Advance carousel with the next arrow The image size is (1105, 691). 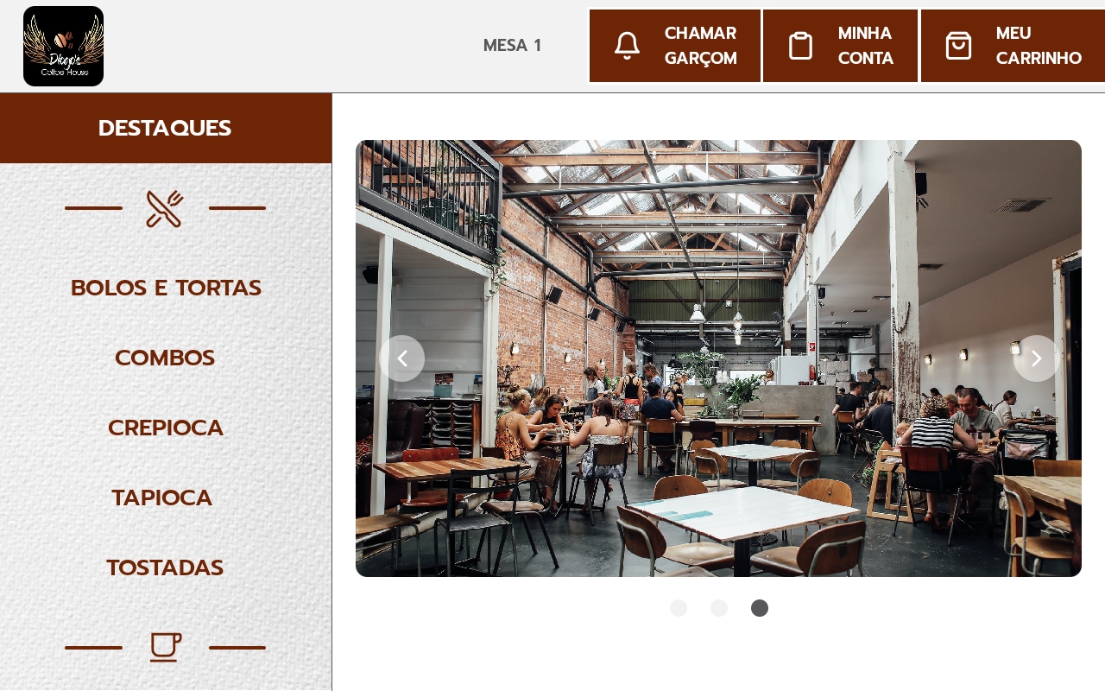(x=1036, y=358)
